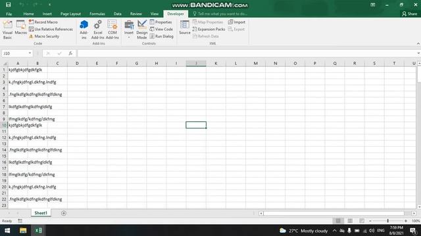The height and width of the screenshot is (236, 421).
Task: Expand the formula bar
Action: click(418, 53)
